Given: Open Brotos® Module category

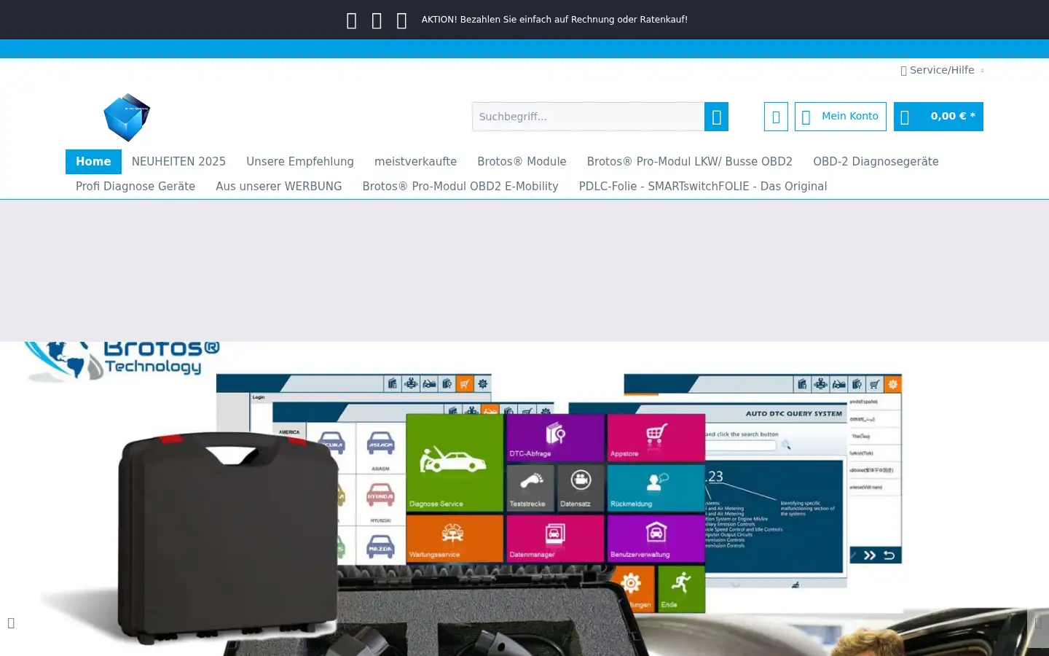Looking at the screenshot, I should click(x=522, y=162).
